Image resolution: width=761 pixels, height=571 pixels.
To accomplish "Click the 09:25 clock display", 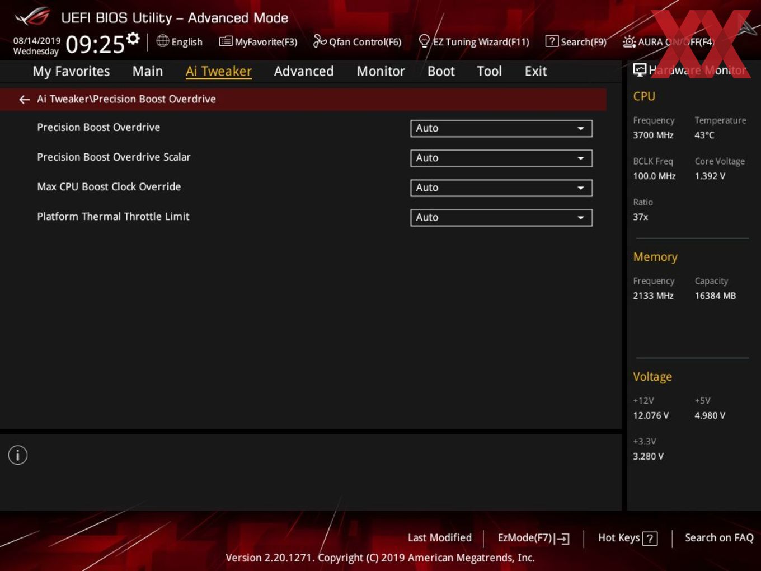I will [95, 44].
